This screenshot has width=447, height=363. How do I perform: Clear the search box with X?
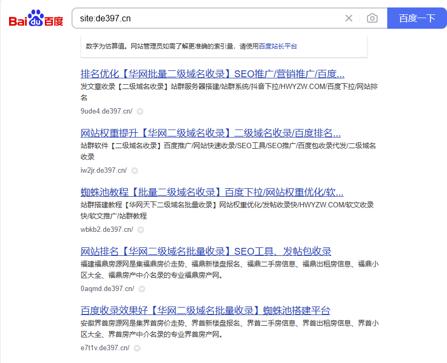click(349, 18)
